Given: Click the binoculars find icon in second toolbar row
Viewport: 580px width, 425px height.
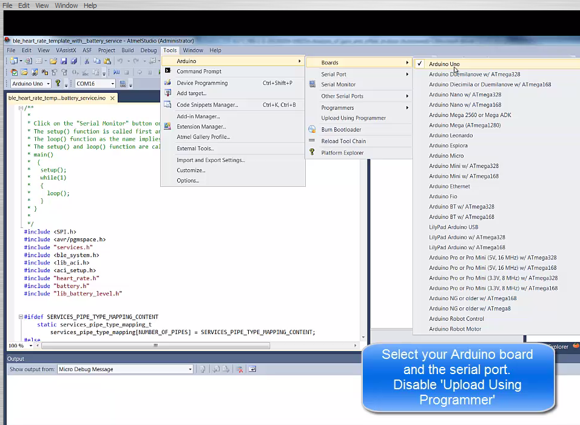Looking at the screenshot, I should pyautogui.click(x=44, y=72).
